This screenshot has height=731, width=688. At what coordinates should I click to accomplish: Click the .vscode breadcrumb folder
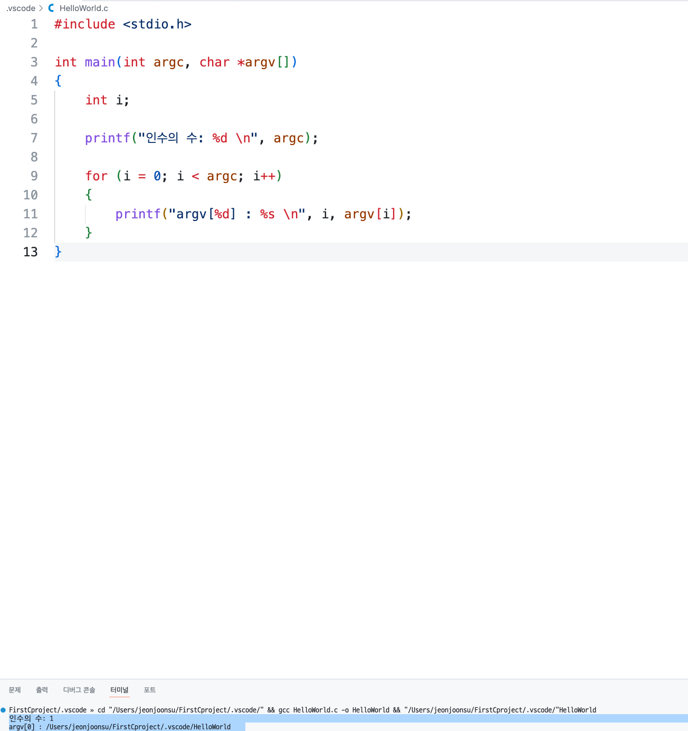tap(21, 8)
